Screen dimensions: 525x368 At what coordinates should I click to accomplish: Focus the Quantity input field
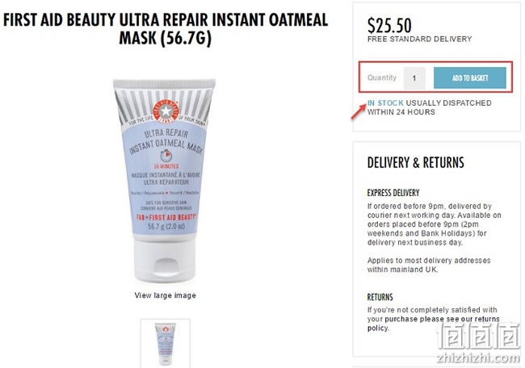point(414,78)
